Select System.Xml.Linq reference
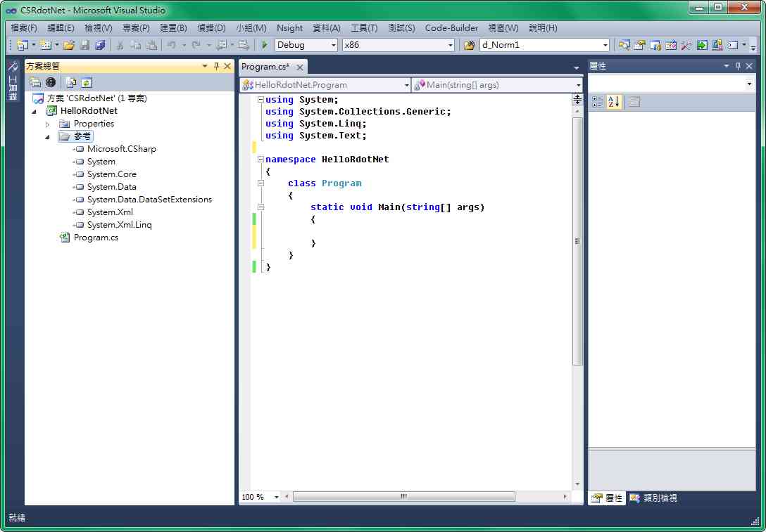 point(119,225)
